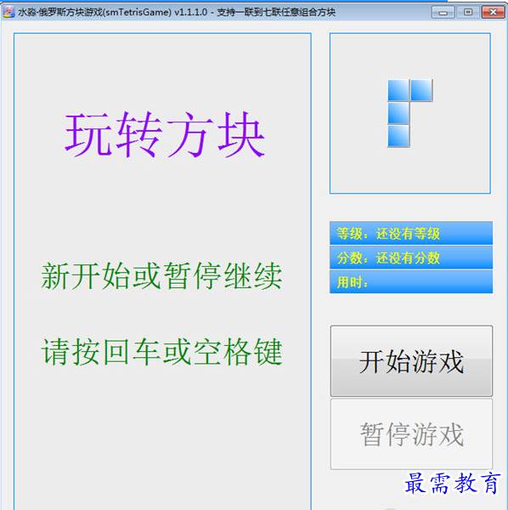Click the 用时 elapsed time label

pyautogui.click(x=411, y=282)
